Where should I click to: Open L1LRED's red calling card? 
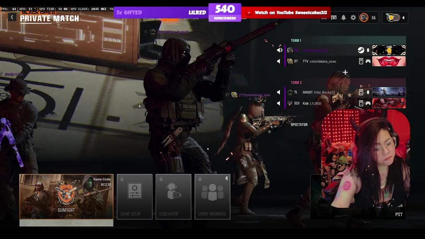pos(389,103)
